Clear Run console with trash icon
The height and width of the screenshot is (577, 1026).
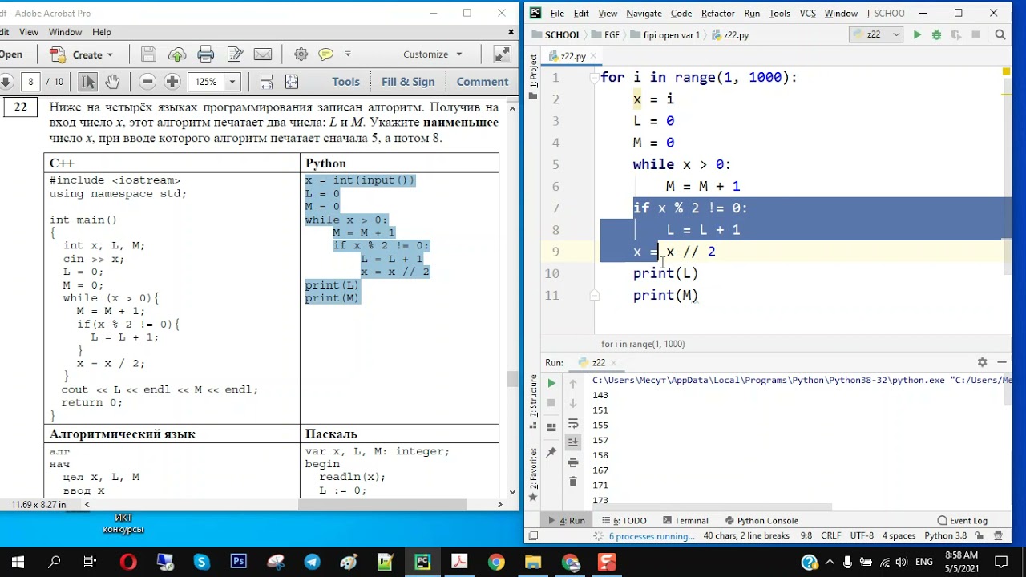tap(573, 481)
